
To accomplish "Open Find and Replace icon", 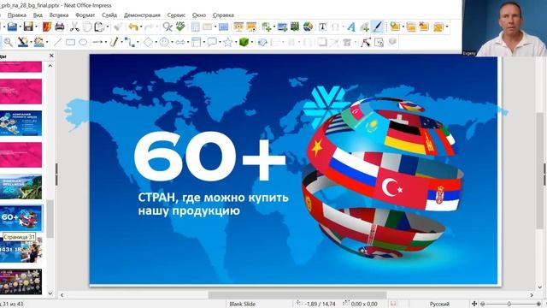I will (x=168, y=27).
